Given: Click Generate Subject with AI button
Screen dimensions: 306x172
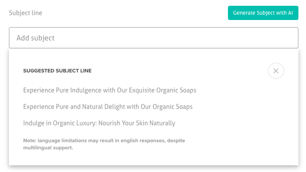Looking at the screenshot, I should click(x=263, y=13).
